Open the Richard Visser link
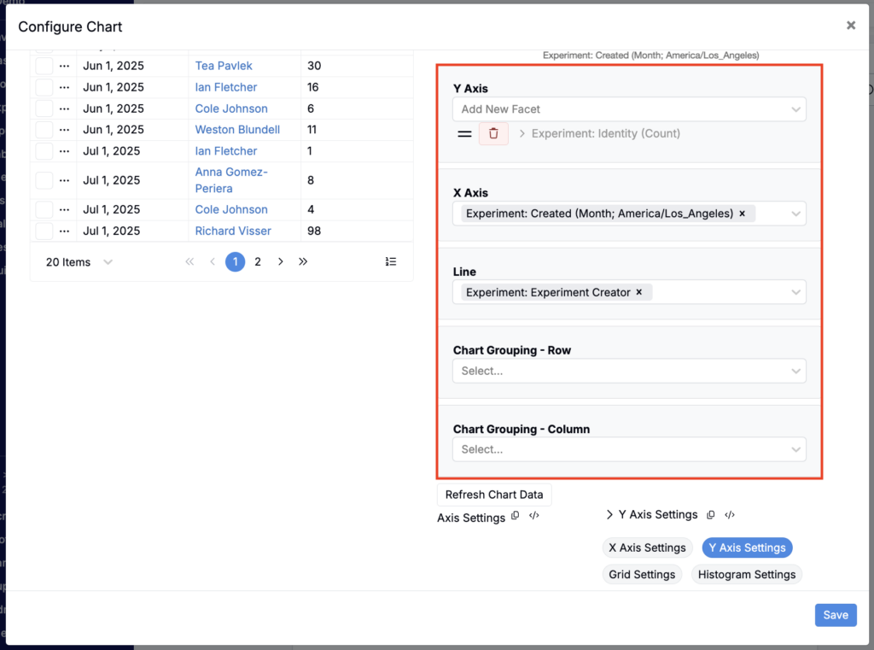 233,231
